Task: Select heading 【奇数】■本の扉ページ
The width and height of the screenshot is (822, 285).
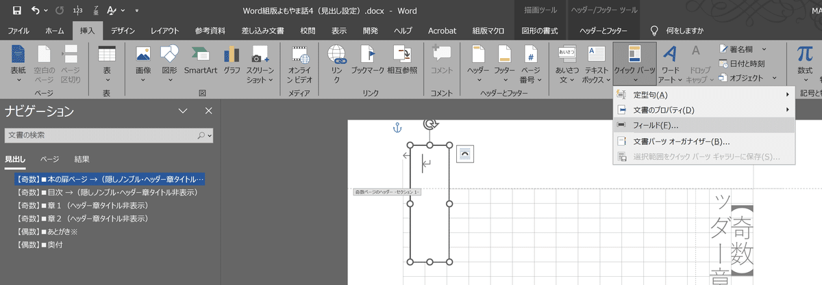Action: [109, 179]
